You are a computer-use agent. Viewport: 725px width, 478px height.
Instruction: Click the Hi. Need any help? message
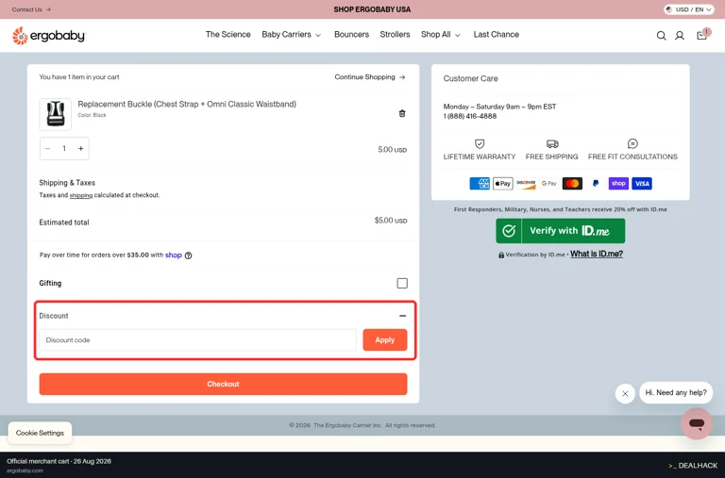(676, 392)
